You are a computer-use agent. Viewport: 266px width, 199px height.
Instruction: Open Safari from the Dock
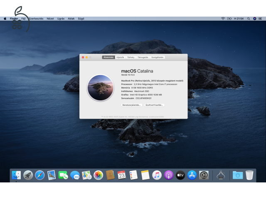point(40,175)
